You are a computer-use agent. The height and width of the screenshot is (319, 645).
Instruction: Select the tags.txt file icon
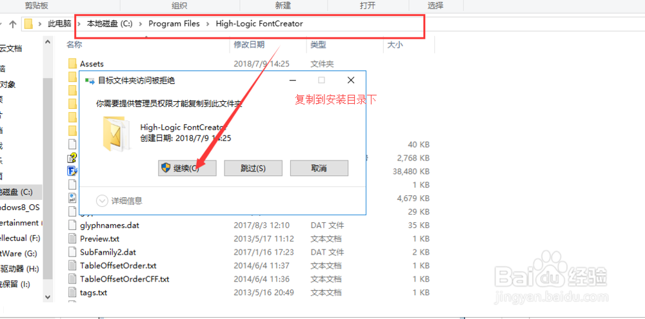click(72, 293)
